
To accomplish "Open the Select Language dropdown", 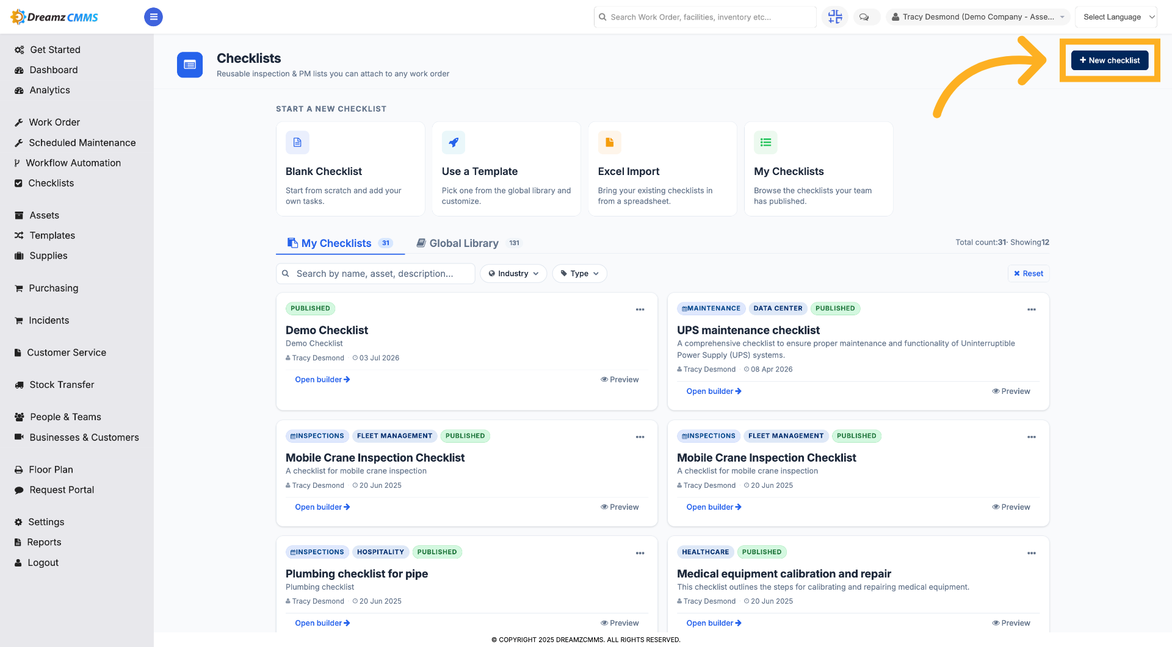I will pyautogui.click(x=1116, y=17).
